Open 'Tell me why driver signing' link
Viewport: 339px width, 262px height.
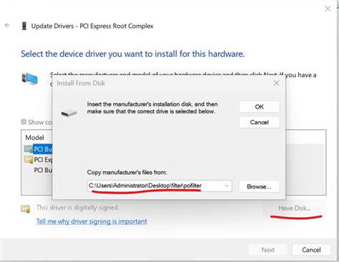pyautogui.click(x=92, y=221)
